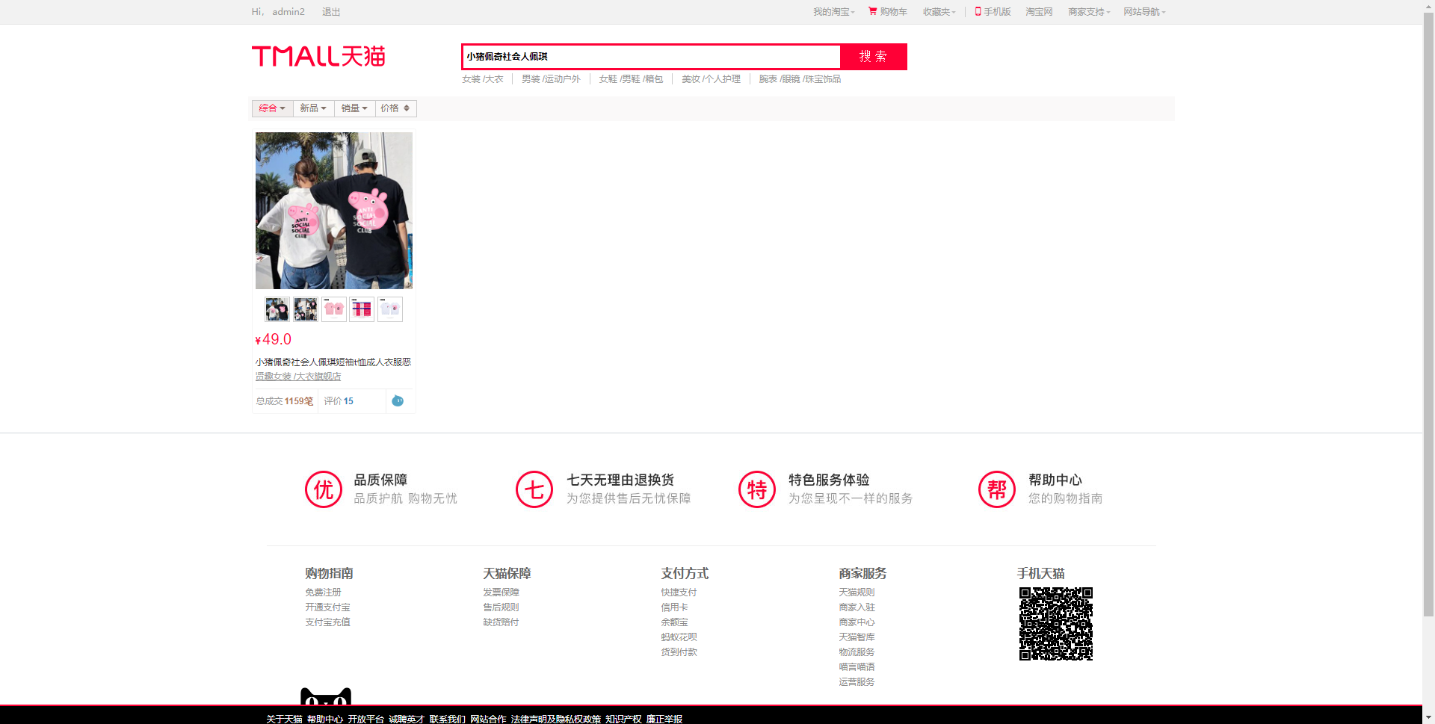
Task: Open 新品 sort dropdown
Action: [x=313, y=108]
